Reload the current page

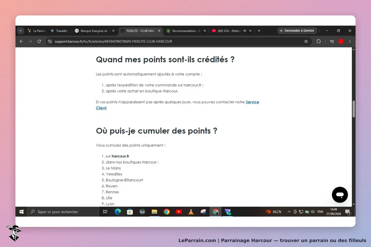pos(39,41)
